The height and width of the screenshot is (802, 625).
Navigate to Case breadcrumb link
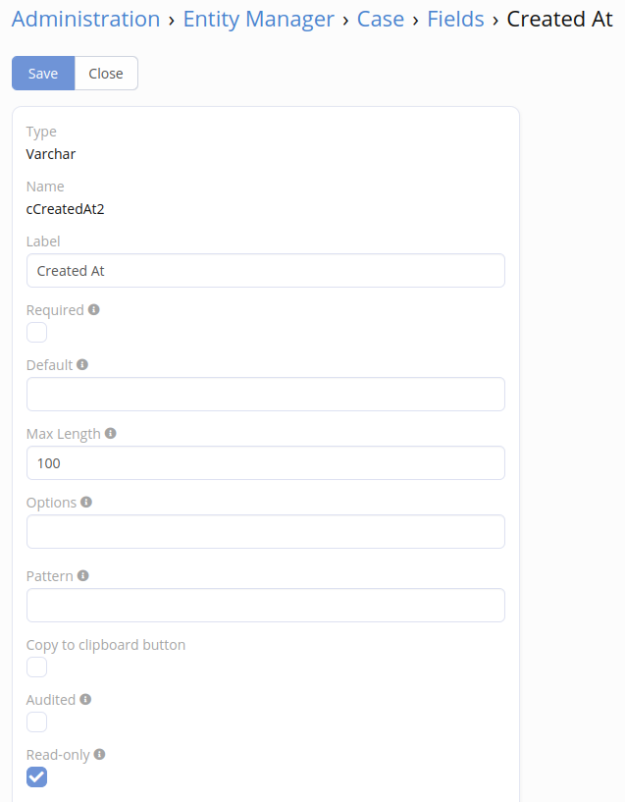[x=381, y=20]
